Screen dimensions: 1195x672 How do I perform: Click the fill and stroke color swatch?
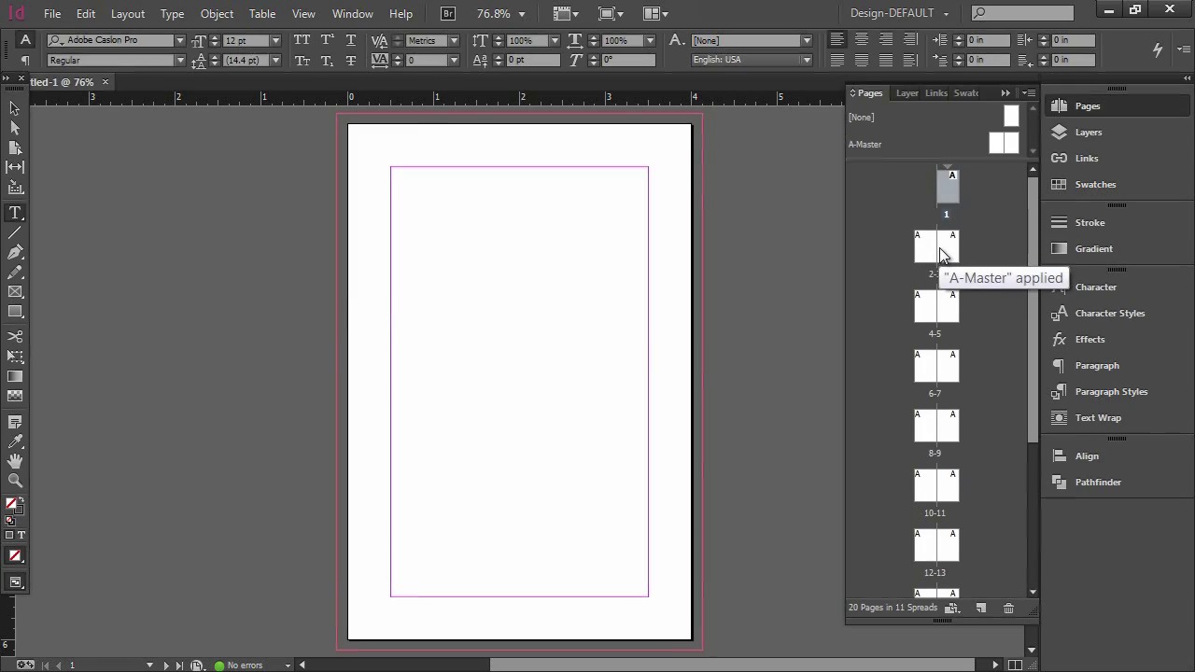pyautogui.click(x=14, y=505)
